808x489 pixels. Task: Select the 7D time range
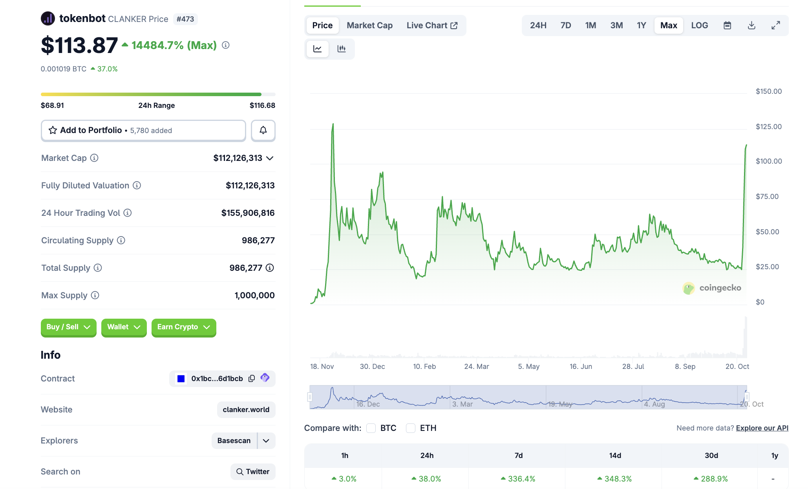[565, 26]
